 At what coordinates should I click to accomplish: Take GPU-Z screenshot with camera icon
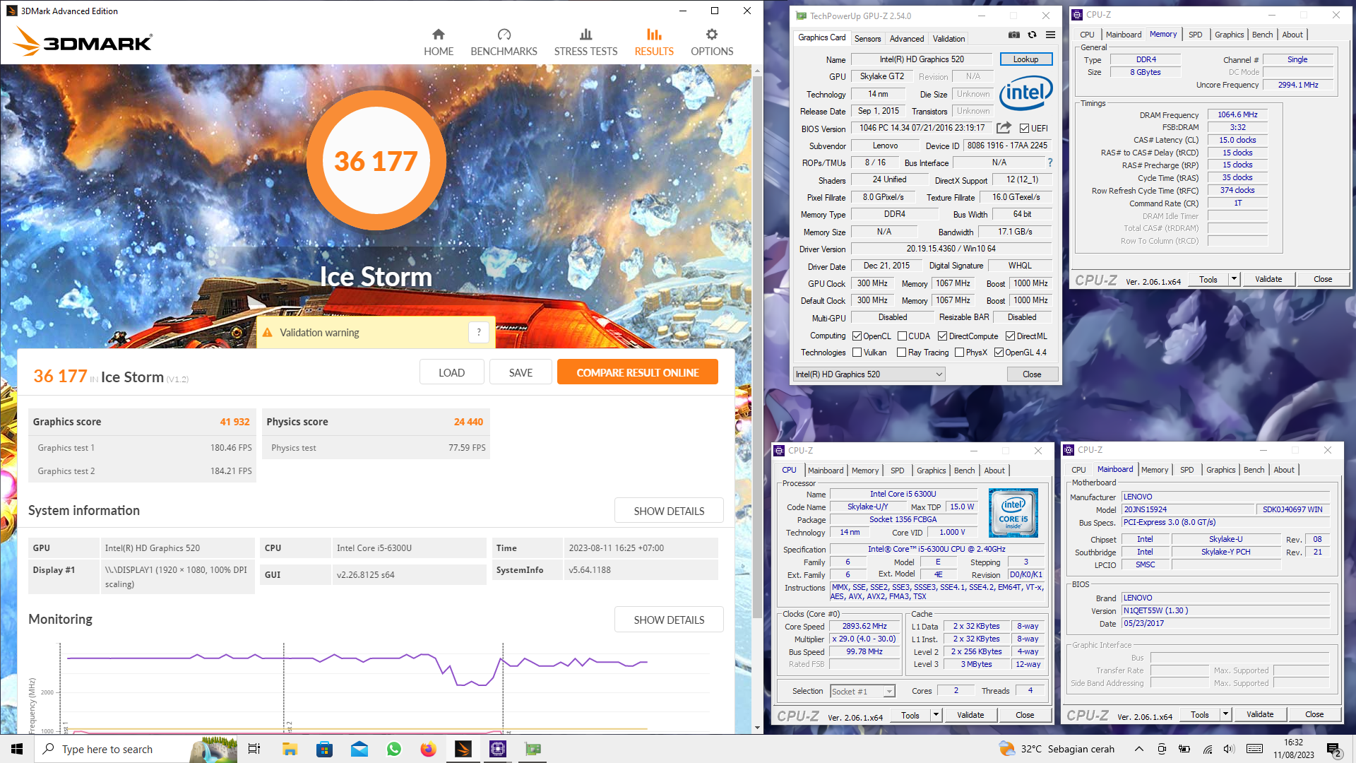[x=1013, y=35]
